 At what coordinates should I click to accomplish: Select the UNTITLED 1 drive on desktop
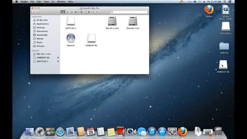pos(225,27)
